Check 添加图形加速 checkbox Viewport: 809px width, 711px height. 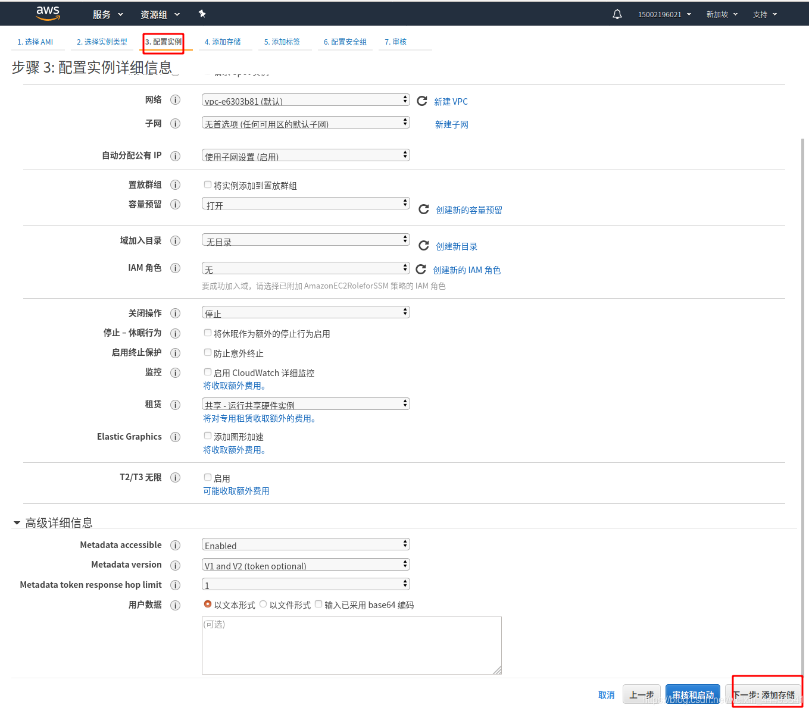click(208, 436)
